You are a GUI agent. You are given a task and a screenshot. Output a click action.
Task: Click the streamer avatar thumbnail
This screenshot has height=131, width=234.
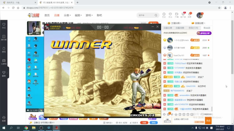point(34,28)
